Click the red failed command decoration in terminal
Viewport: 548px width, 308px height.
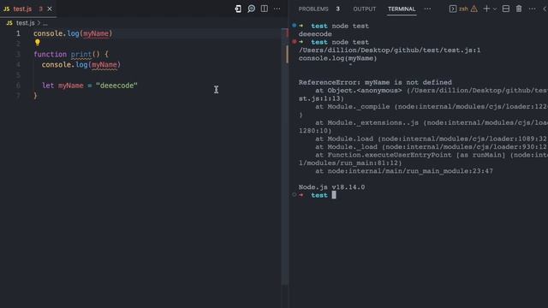(x=295, y=42)
